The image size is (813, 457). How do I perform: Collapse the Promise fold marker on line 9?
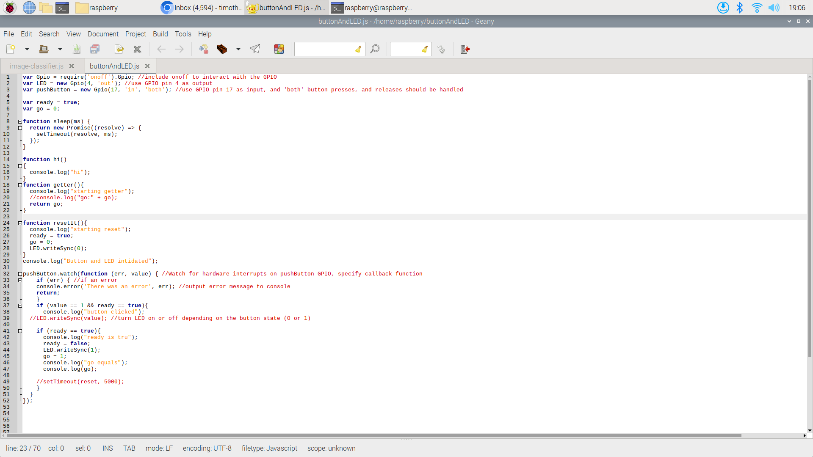point(20,128)
